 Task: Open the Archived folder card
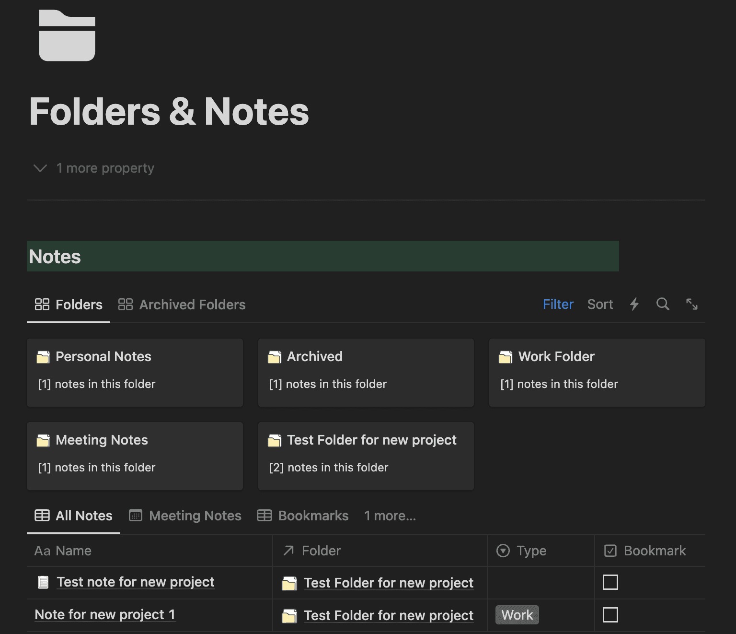tap(366, 373)
